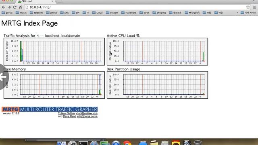This screenshot has height=145, width=258.
Task: Go back using the browser back arrow
Action: [x=4, y=7]
